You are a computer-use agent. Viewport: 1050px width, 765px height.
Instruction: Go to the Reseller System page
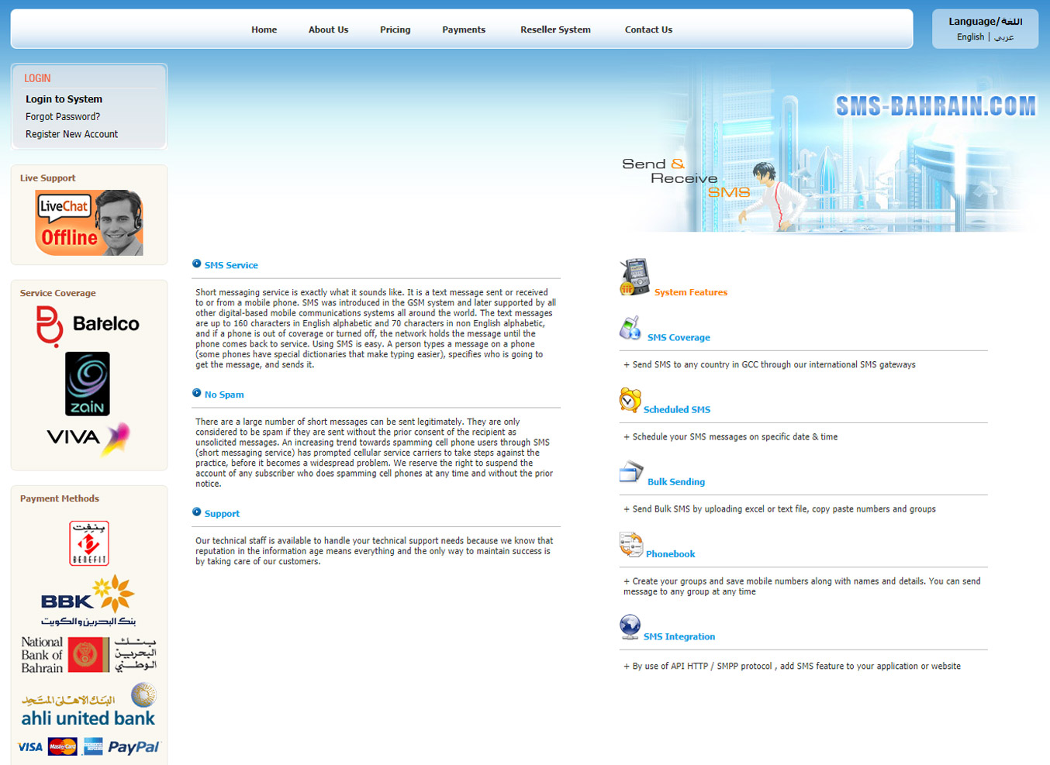pyautogui.click(x=555, y=29)
